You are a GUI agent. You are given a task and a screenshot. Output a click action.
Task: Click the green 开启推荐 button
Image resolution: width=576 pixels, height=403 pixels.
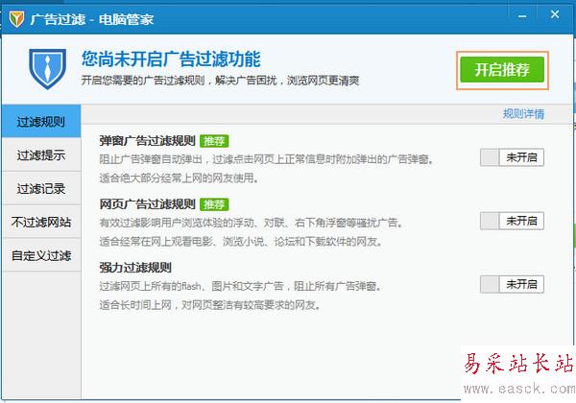pos(502,70)
